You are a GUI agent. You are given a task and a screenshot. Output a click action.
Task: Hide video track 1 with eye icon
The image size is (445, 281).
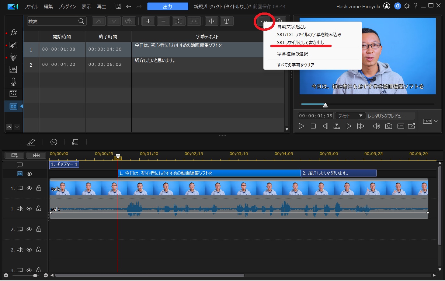pyautogui.click(x=29, y=188)
